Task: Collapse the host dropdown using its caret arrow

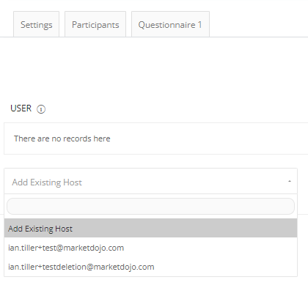Action: tap(290, 181)
